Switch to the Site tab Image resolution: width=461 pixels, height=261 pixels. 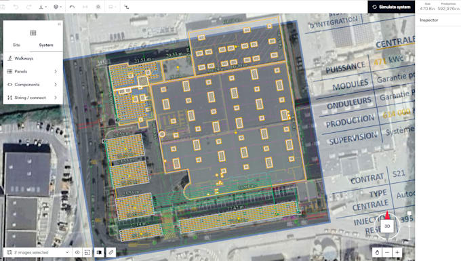pyautogui.click(x=16, y=45)
